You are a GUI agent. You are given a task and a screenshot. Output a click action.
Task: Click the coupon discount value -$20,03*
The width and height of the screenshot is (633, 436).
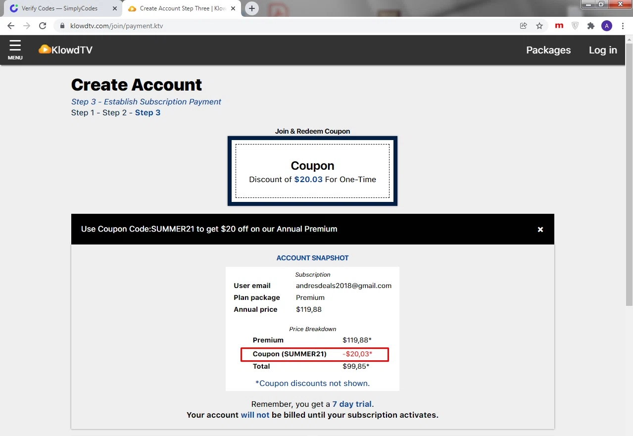[x=357, y=354]
